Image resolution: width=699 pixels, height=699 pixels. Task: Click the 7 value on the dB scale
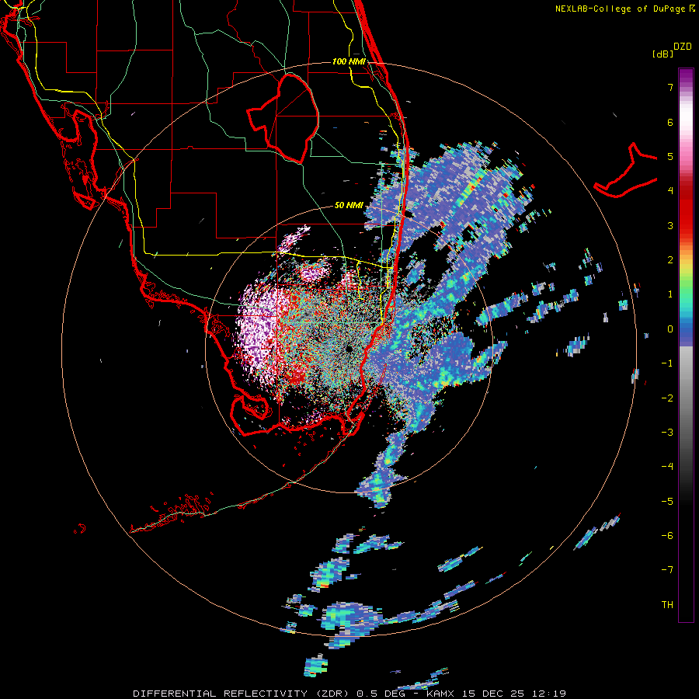[670, 87]
